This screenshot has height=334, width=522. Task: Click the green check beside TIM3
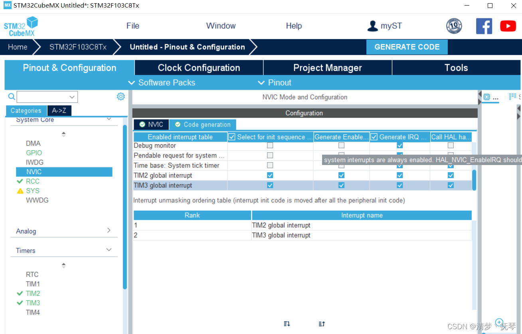coord(20,303)
